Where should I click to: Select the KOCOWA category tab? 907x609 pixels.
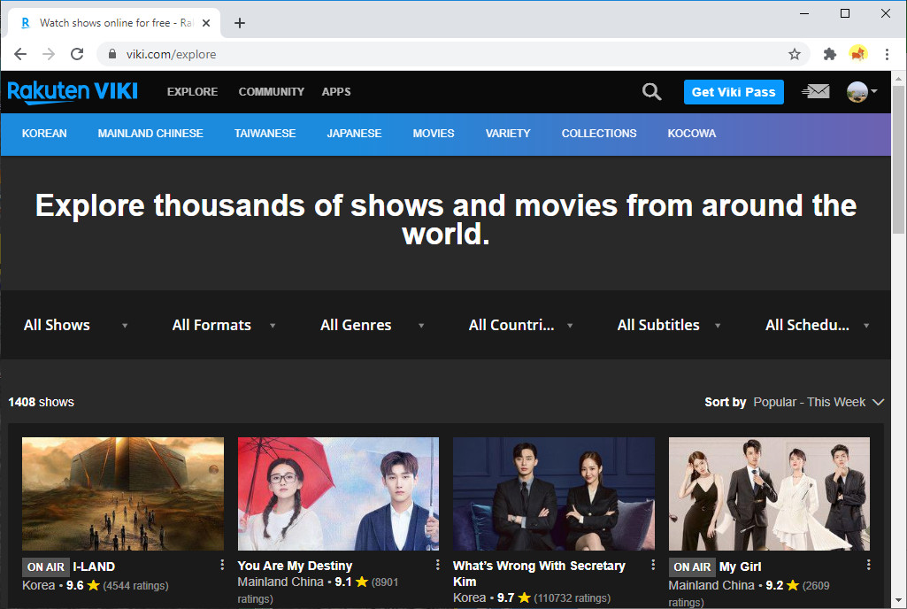coord(692,134)
